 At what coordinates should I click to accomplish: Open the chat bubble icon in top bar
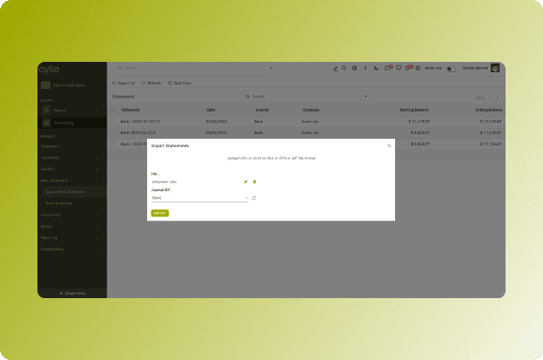coord(399,68)
